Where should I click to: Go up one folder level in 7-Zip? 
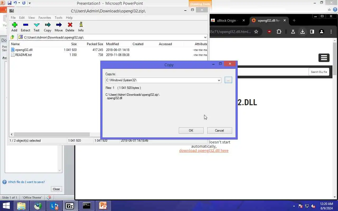12,37
